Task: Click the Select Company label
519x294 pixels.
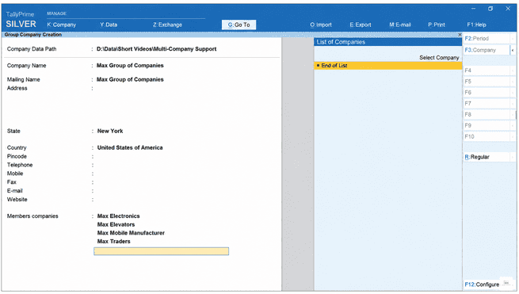Action: (439, 58)
